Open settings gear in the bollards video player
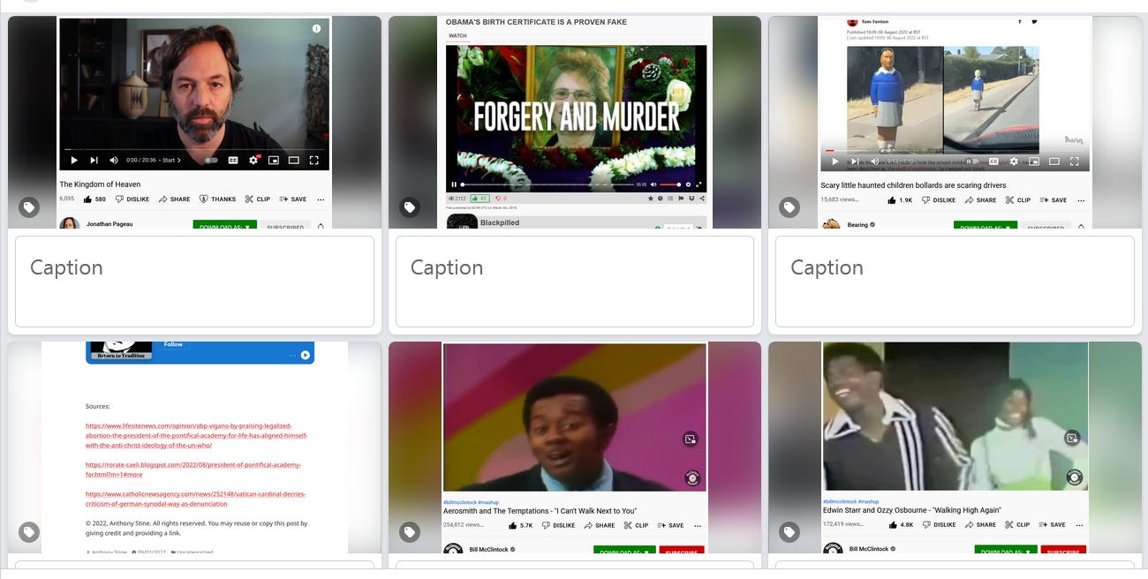 pos(1014,162)
